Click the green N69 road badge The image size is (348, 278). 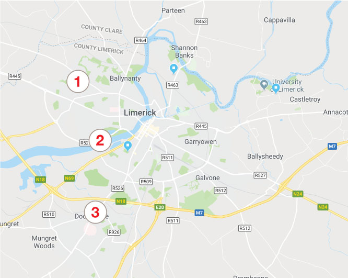pyautogui.click(x=69, y=178)
